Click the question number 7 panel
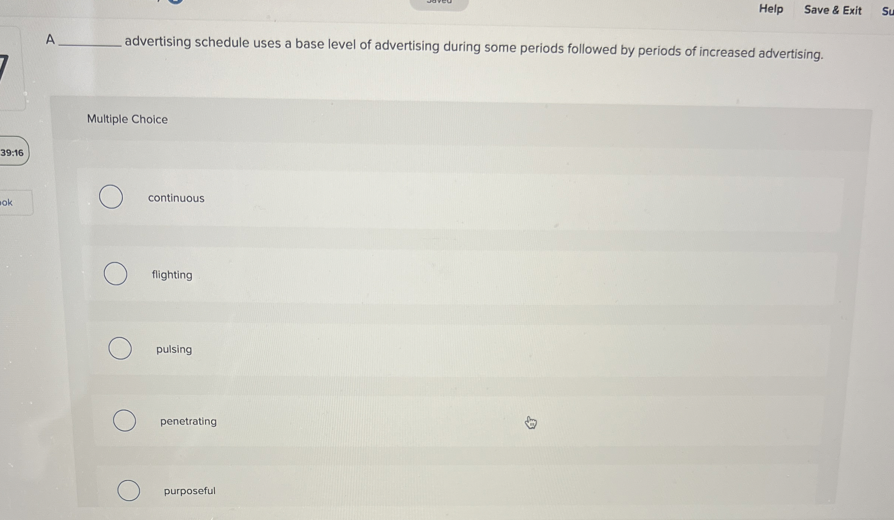This screenshot has width=894, height=520. point(11,67)
